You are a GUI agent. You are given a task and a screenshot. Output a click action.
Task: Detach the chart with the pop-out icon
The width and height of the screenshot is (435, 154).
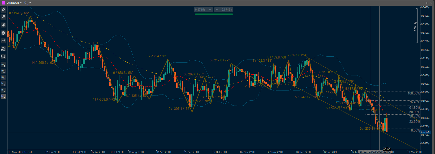pos(427,3)
